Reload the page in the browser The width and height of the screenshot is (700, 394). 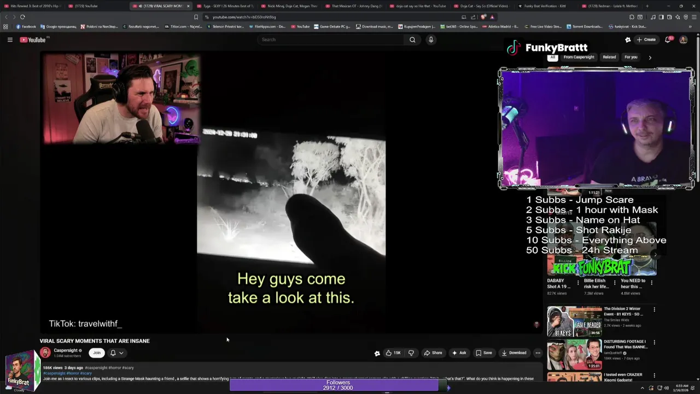point(22,17)
